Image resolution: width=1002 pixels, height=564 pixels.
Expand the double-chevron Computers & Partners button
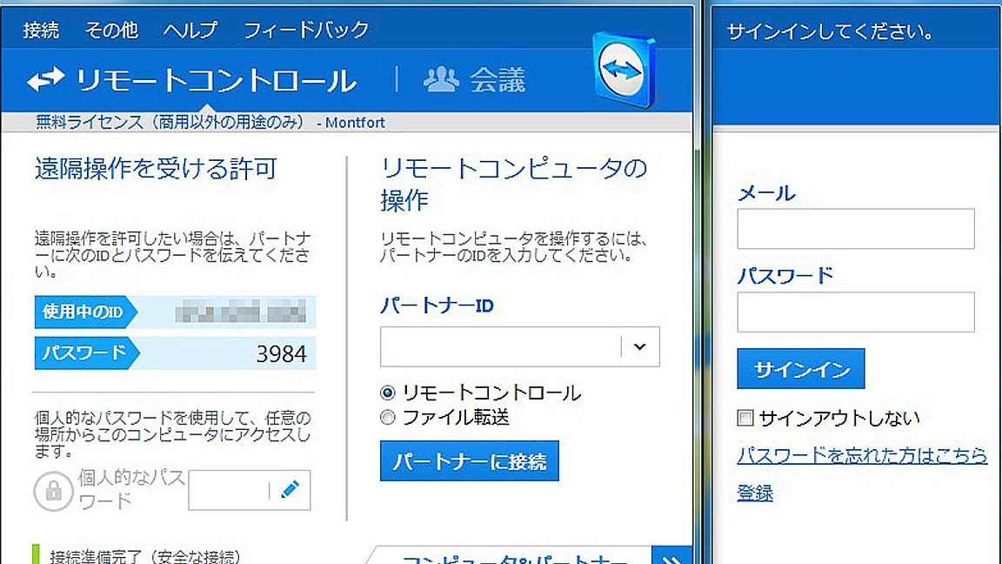[x=671, y=556]
